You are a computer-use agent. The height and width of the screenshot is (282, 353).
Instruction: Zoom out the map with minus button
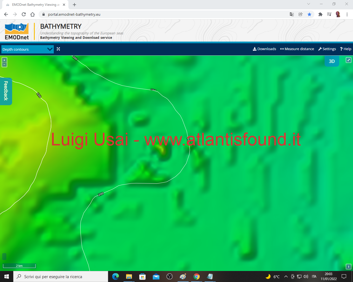point(4,64)
